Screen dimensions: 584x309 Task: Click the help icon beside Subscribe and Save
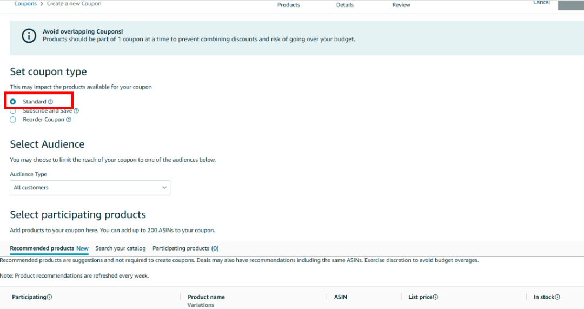[76, 111]
